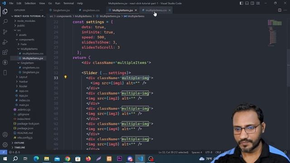Image resolution: width=290 pixels, height=163 pixels.
Task: Open the Source Control view
Action: (x=5, y=32)
